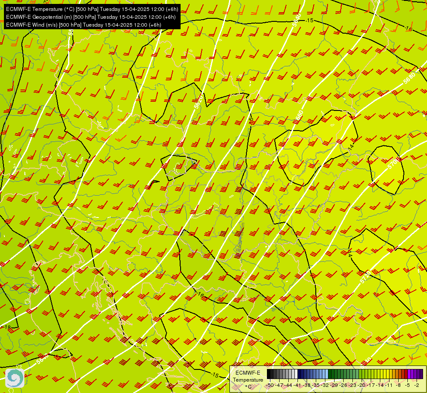
Task: Click the bright purple swatch above -5
Action: [409, 374]
